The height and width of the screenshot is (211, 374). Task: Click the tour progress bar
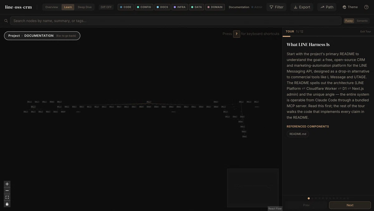[328, 36]
